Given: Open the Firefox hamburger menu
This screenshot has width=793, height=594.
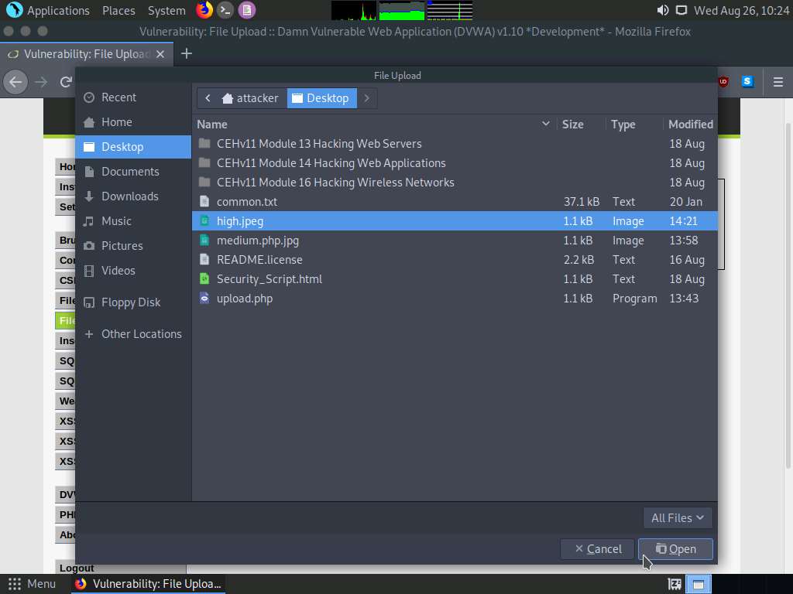Looking at the screenshot, I should coord(778,82).
